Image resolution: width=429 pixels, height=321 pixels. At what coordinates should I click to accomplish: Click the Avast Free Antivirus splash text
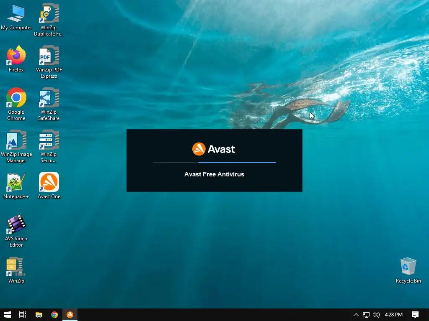(214, 174)
